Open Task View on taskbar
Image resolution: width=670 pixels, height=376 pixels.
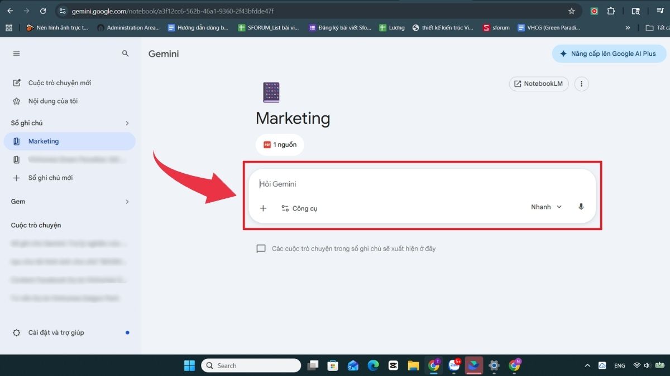pyautogui.click(x=313, y=365)
